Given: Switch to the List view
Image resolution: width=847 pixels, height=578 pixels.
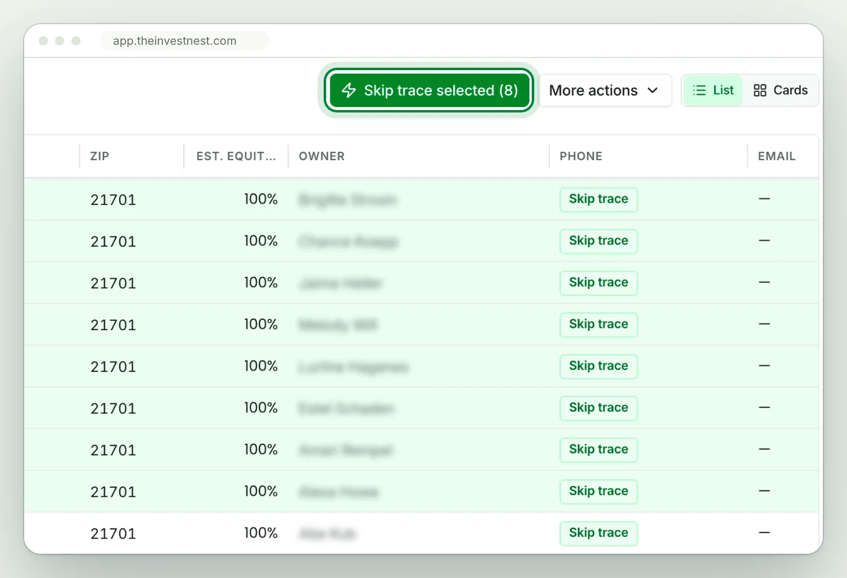Looking at the screenshot, I should click(713, 91).
